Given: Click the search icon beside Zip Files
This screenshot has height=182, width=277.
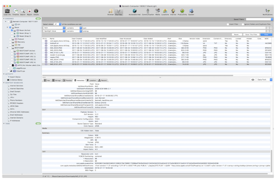Looking at the screenshot, I should pyautogui.click(x=8, y=94).
